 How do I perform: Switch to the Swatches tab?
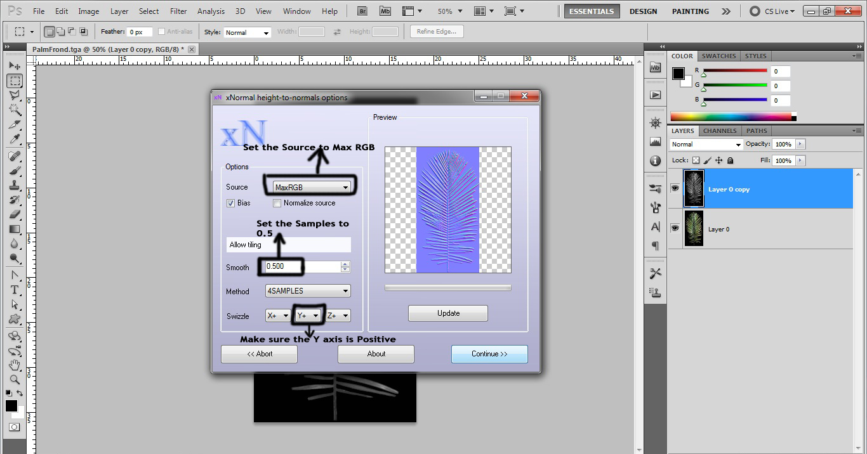coord(718,56)
